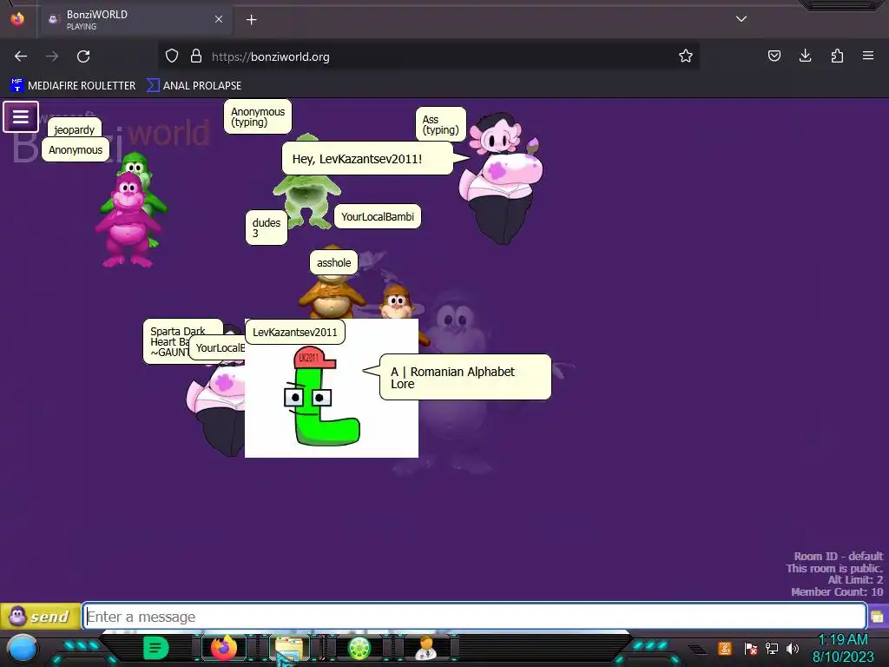Viewport: 889px width, 667px height.
Task: Reload the bonziworld.org page
Action: pos(83,56)
